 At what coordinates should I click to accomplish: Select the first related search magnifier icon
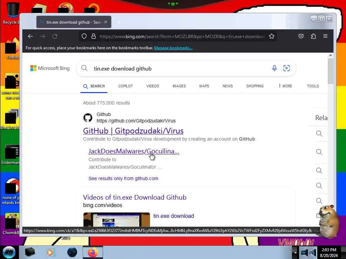pyautogui.click(x=319, y=134)
